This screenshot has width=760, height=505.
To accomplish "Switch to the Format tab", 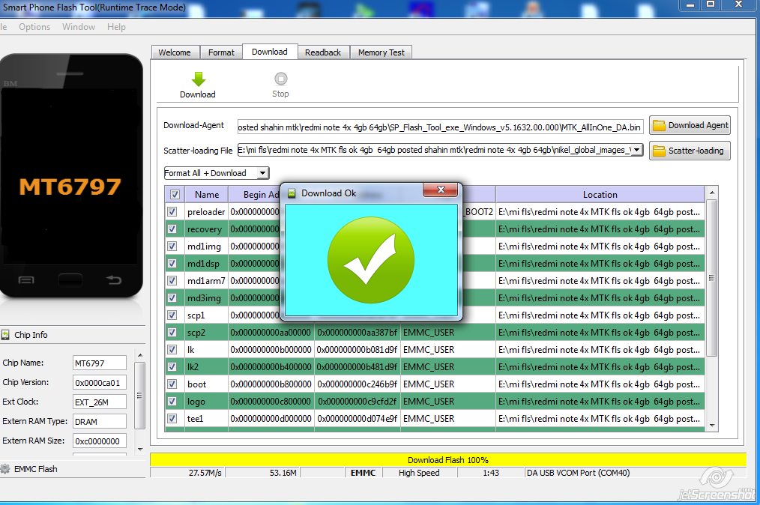I will (221, 52).
